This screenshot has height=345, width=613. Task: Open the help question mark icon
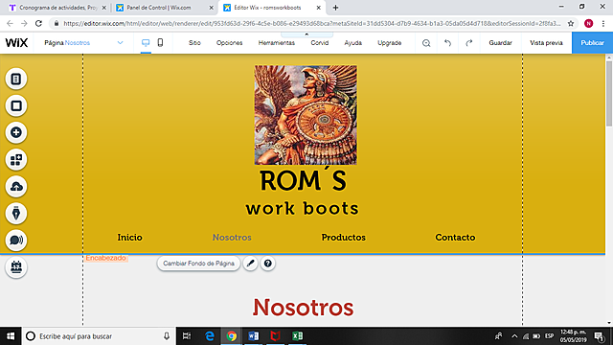[268, 264]
